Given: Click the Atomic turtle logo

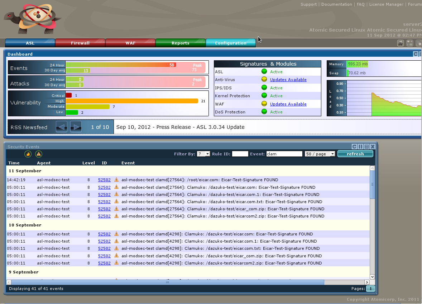Looking at the screenshot, I should pyautogui.click(x=32, y=19).
